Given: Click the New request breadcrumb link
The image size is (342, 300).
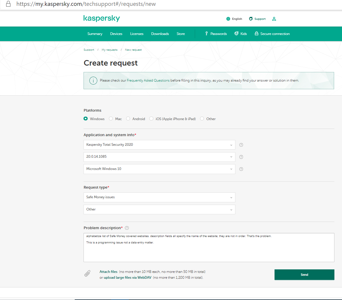Looking at the screenshot, I should pyautogui.click(x=133, y=50).
